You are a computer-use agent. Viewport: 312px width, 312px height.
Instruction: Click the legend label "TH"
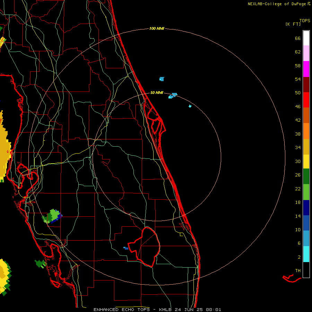pyautogui.click(x=298, y=270)
